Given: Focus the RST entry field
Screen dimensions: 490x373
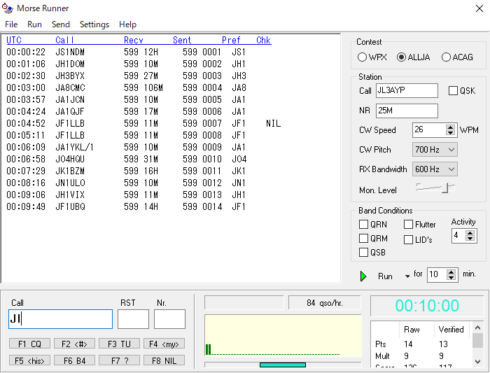Looking at the screenshot, I should tap(133, 319).
